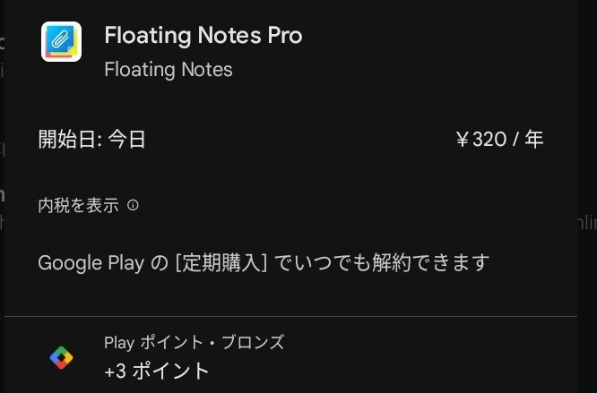
Task: Click the Pro word in title
Action: (285, 35)
